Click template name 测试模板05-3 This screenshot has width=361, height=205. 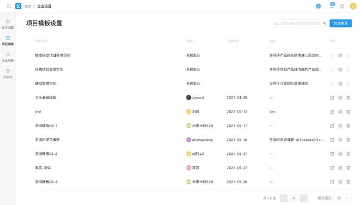tap(46, 182)
